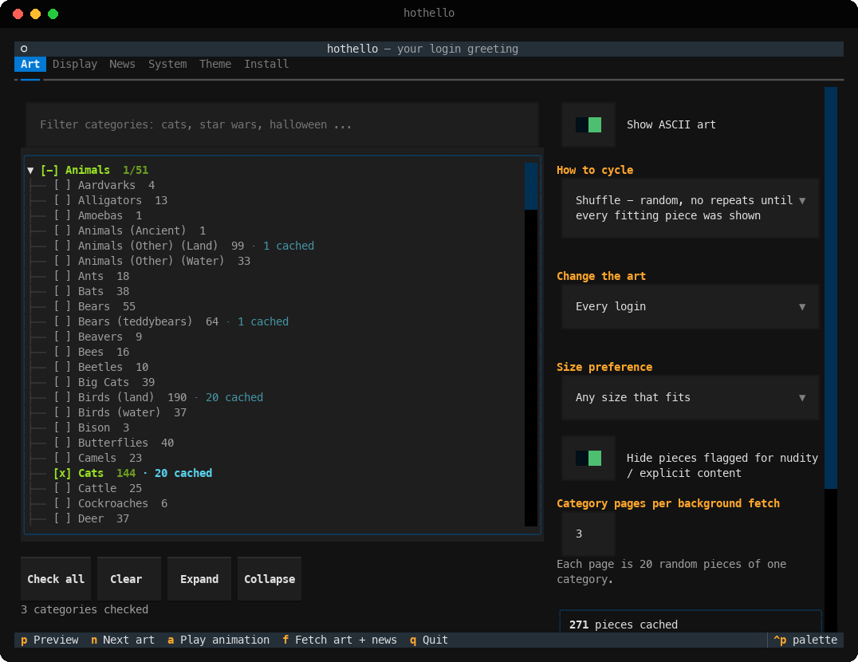This screenshot has height=662, width=858.
Task: Click the circle icon in the header bar
Action: point(24,49)
